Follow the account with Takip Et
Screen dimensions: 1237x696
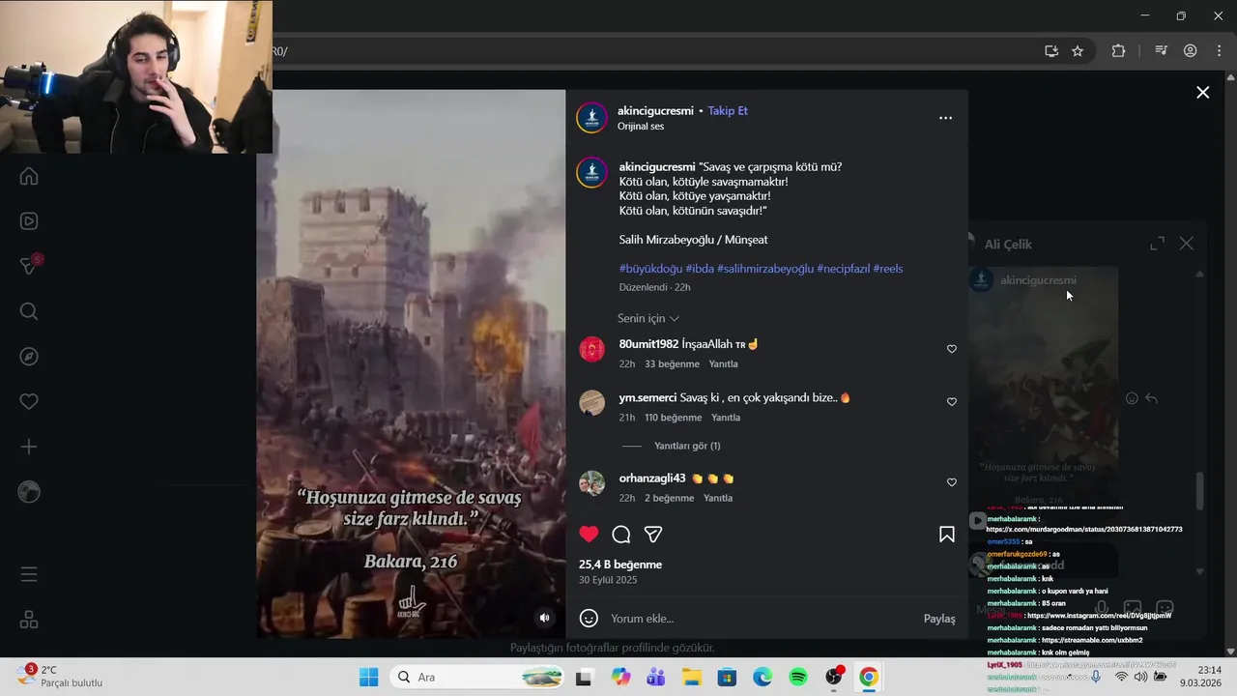pos(728,111)
